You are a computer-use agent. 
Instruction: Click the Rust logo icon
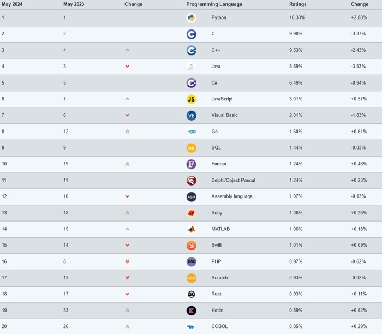[191, 294]
